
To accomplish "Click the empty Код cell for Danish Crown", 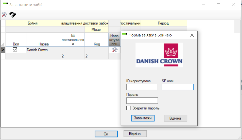I will pyautogui.click(x=97, y=50).
